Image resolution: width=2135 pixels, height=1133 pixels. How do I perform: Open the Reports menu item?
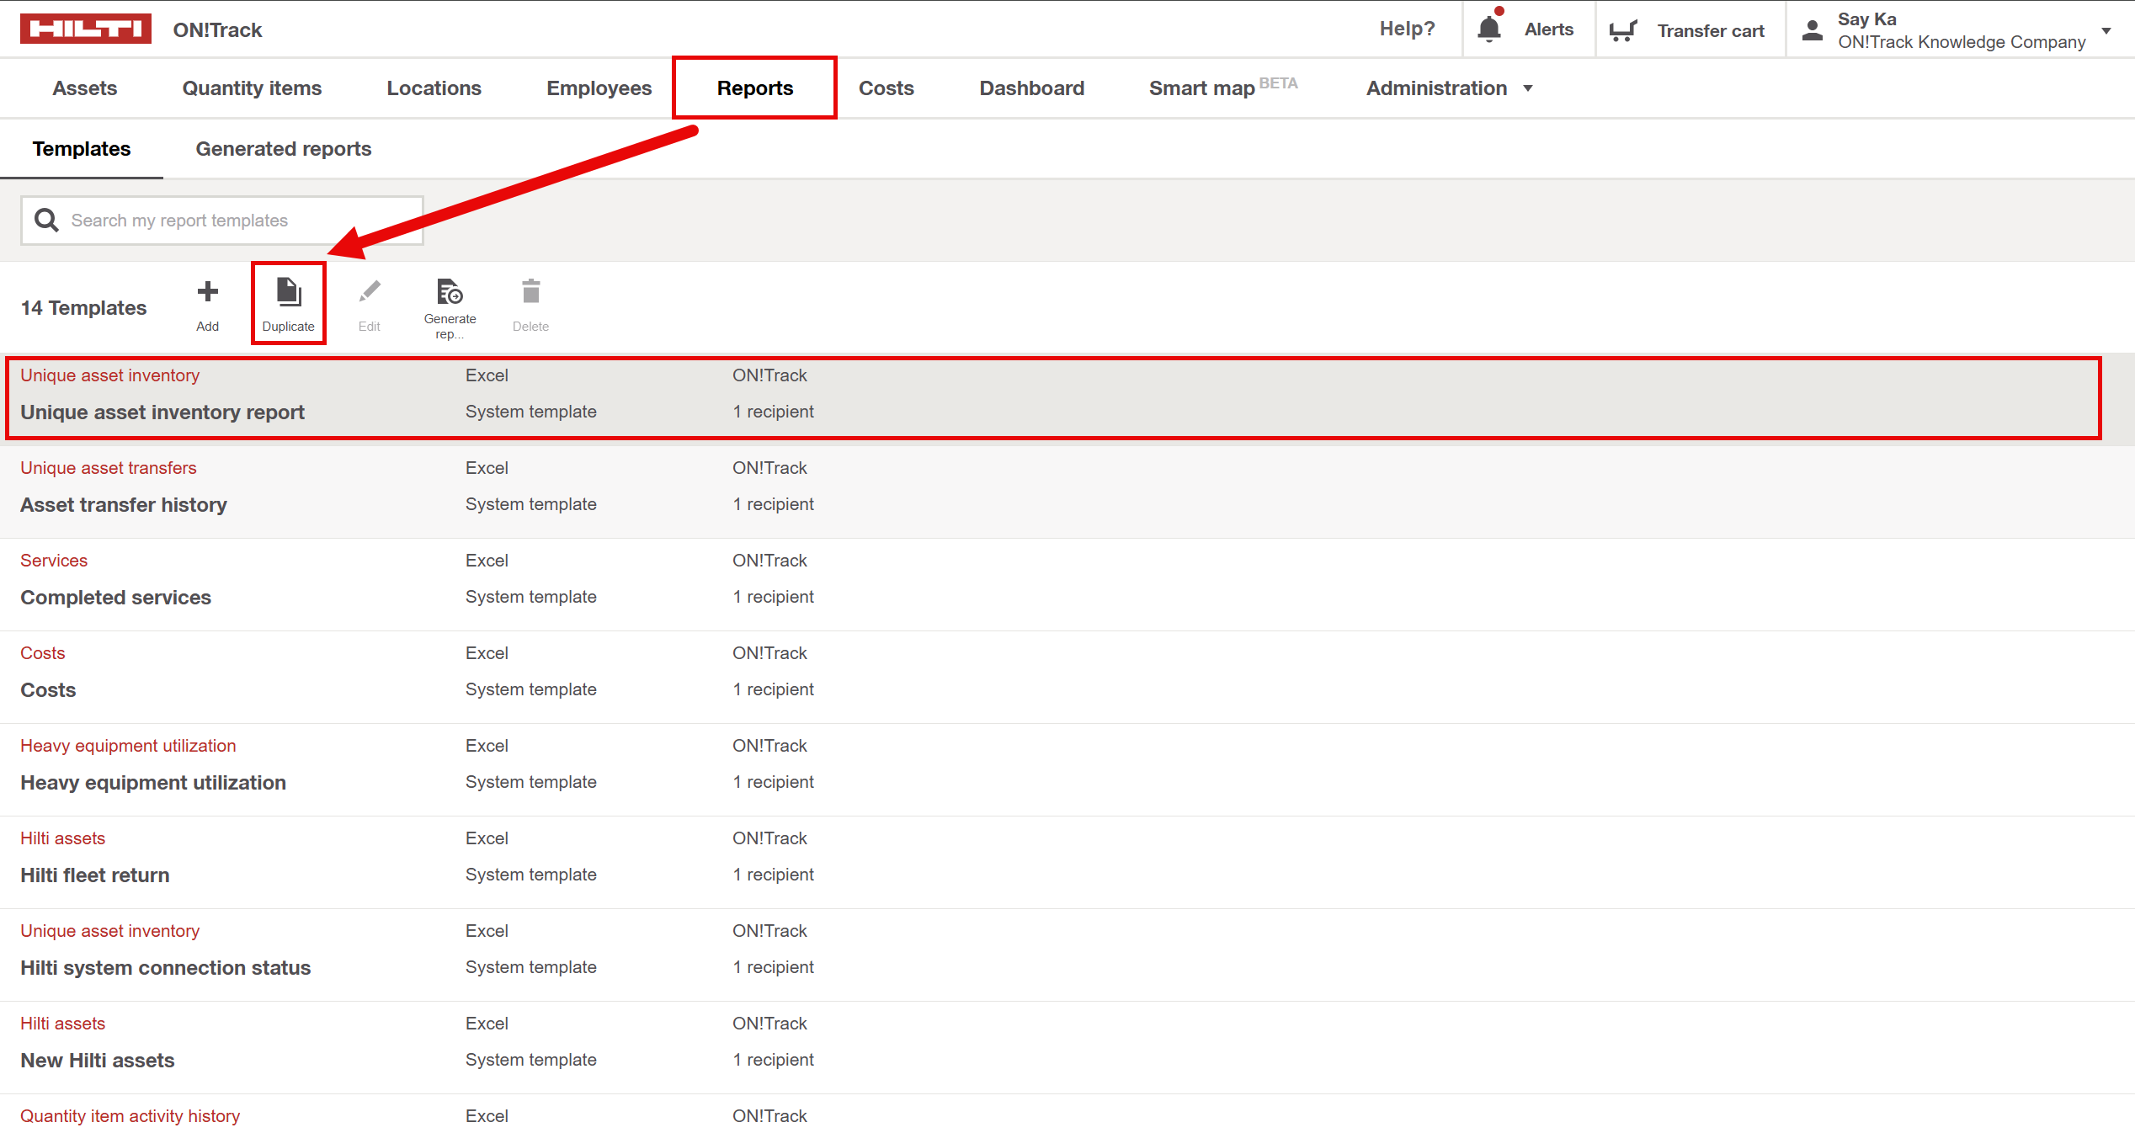click(754, 88)
